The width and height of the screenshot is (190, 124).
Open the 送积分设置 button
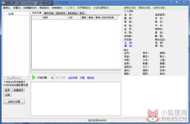pos(14,102)
